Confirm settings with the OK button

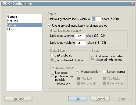click(x=78, y=99)
